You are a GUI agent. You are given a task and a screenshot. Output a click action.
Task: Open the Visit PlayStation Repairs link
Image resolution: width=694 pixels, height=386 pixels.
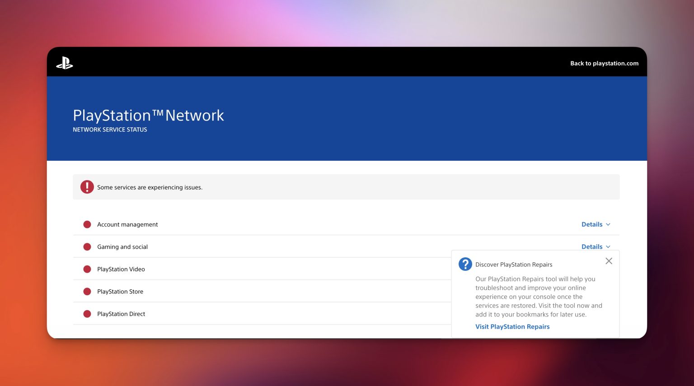tap(512, 326)
